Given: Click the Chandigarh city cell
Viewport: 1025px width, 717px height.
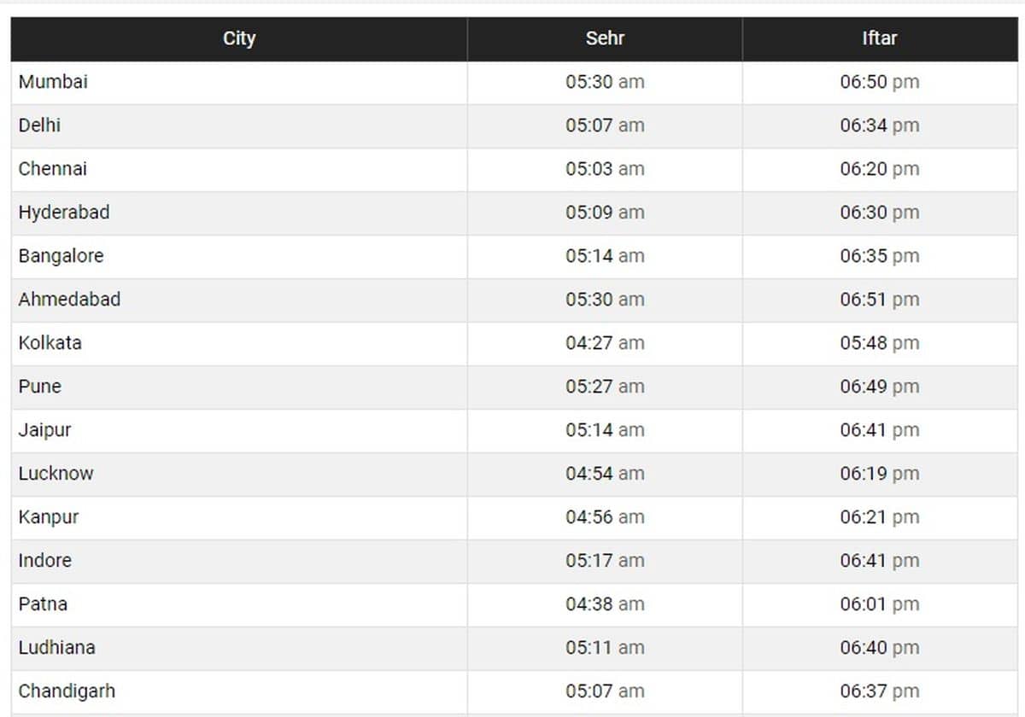Looking at the screenshot, I should coord(67,691).
